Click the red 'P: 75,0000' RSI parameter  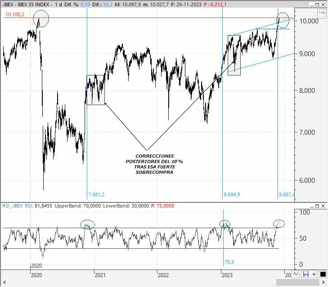pos(162,206)
